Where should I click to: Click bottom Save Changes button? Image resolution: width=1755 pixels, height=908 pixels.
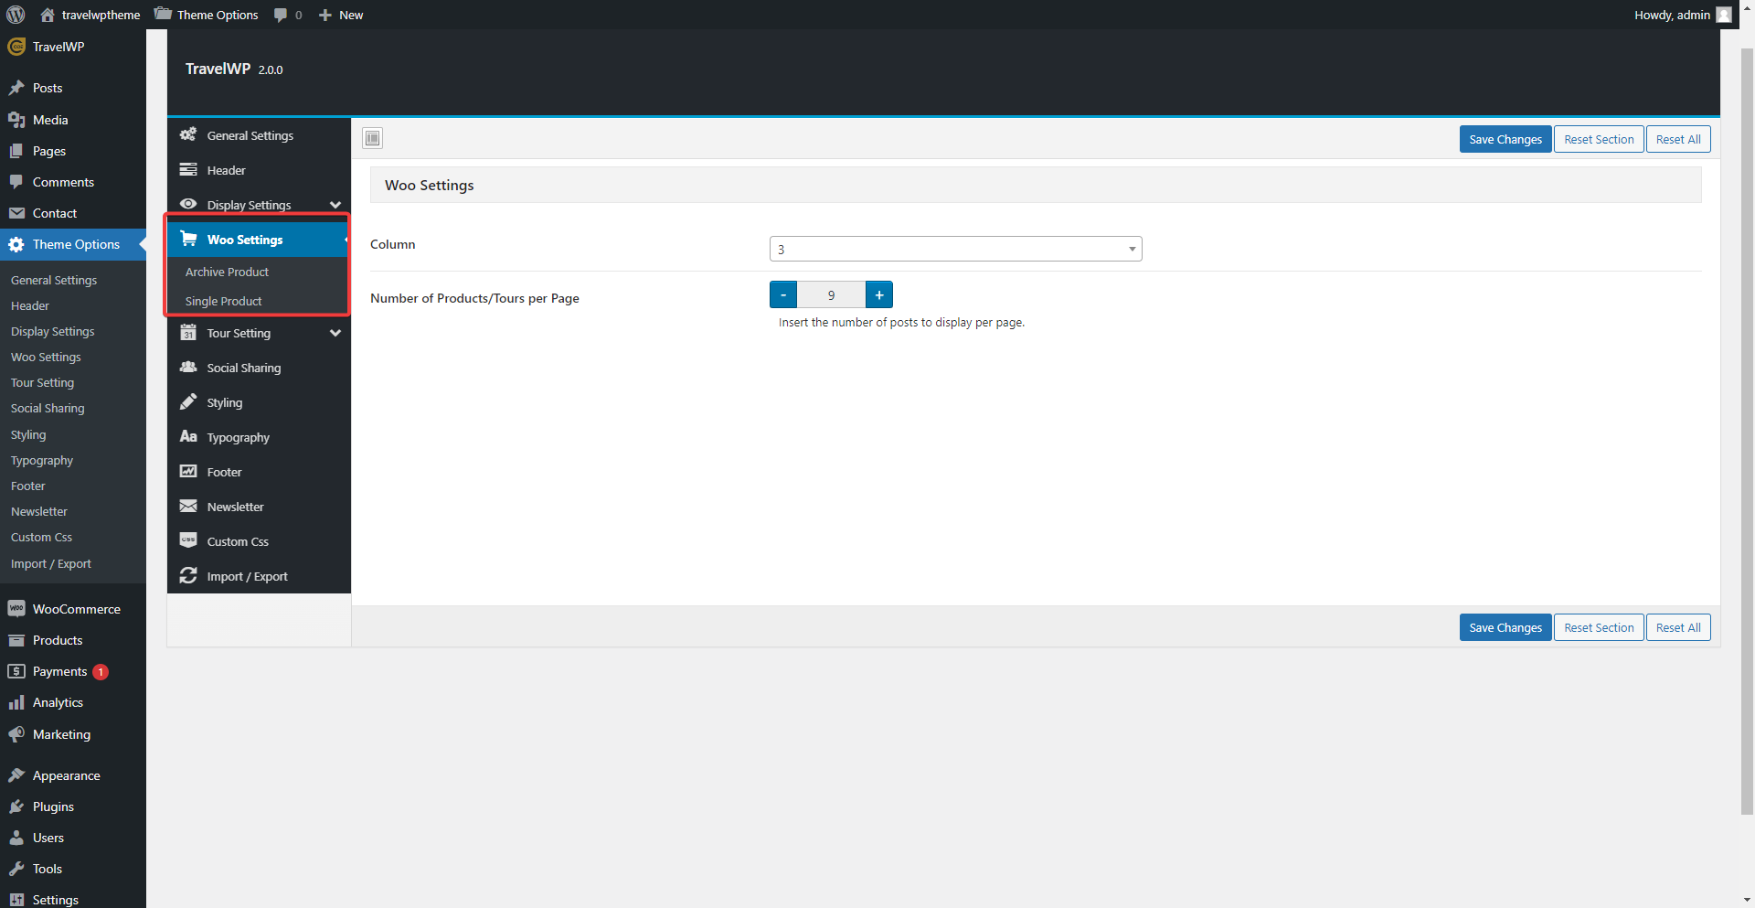[1505, 627]
